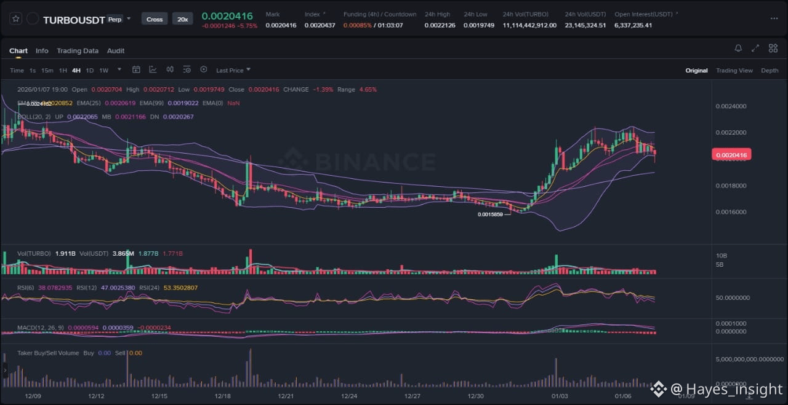Click the EMA(99) indicator label
This screenshot has width=788, height=405.
153,103
